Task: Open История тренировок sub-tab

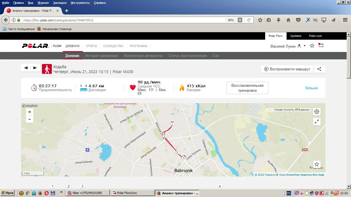Action: click(102, 56)
